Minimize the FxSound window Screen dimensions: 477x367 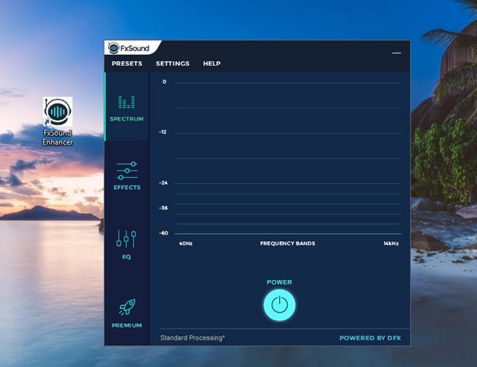click(x=397, y=53)
